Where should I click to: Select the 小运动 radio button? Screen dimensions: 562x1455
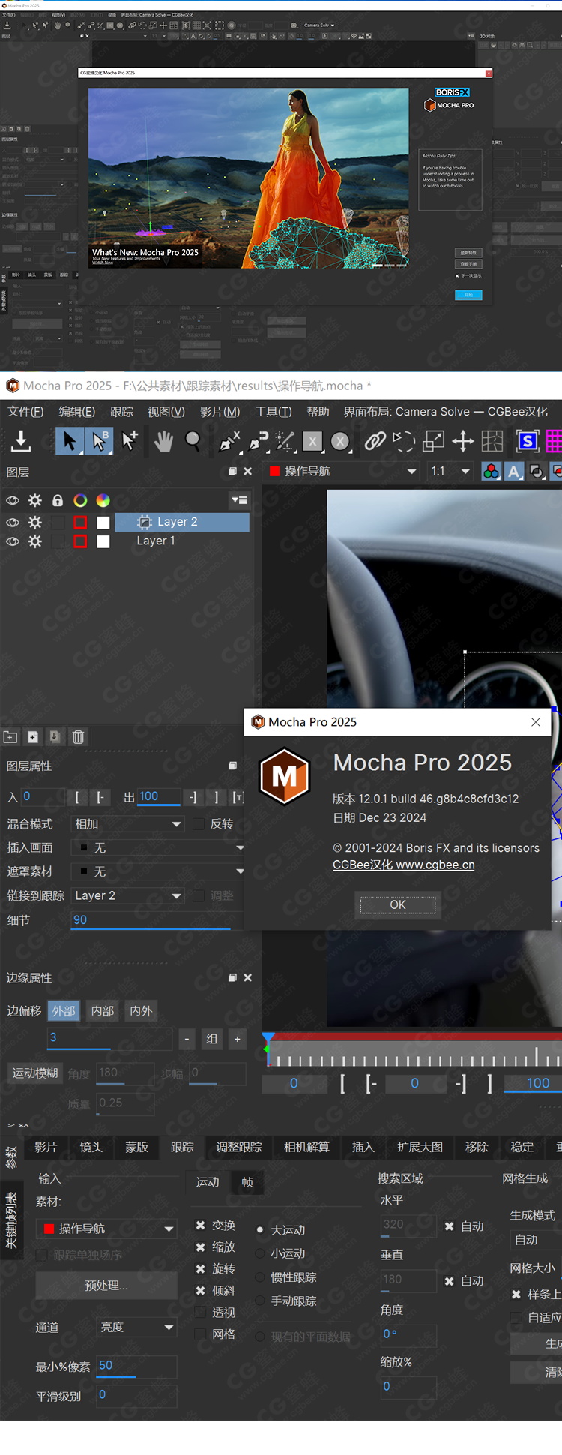260,1253
